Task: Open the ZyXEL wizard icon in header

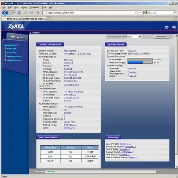Action: 167,27
